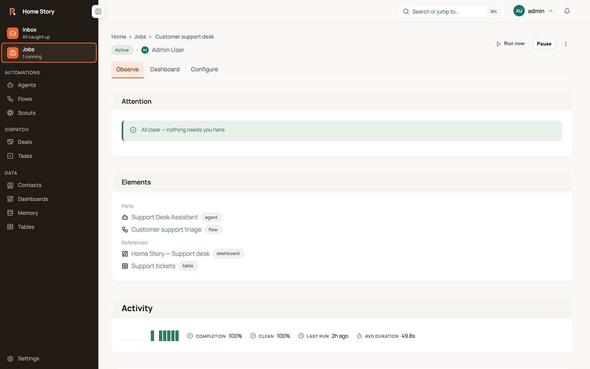
Task: Open Support Desk Assistant link
Action: (165, 217)
